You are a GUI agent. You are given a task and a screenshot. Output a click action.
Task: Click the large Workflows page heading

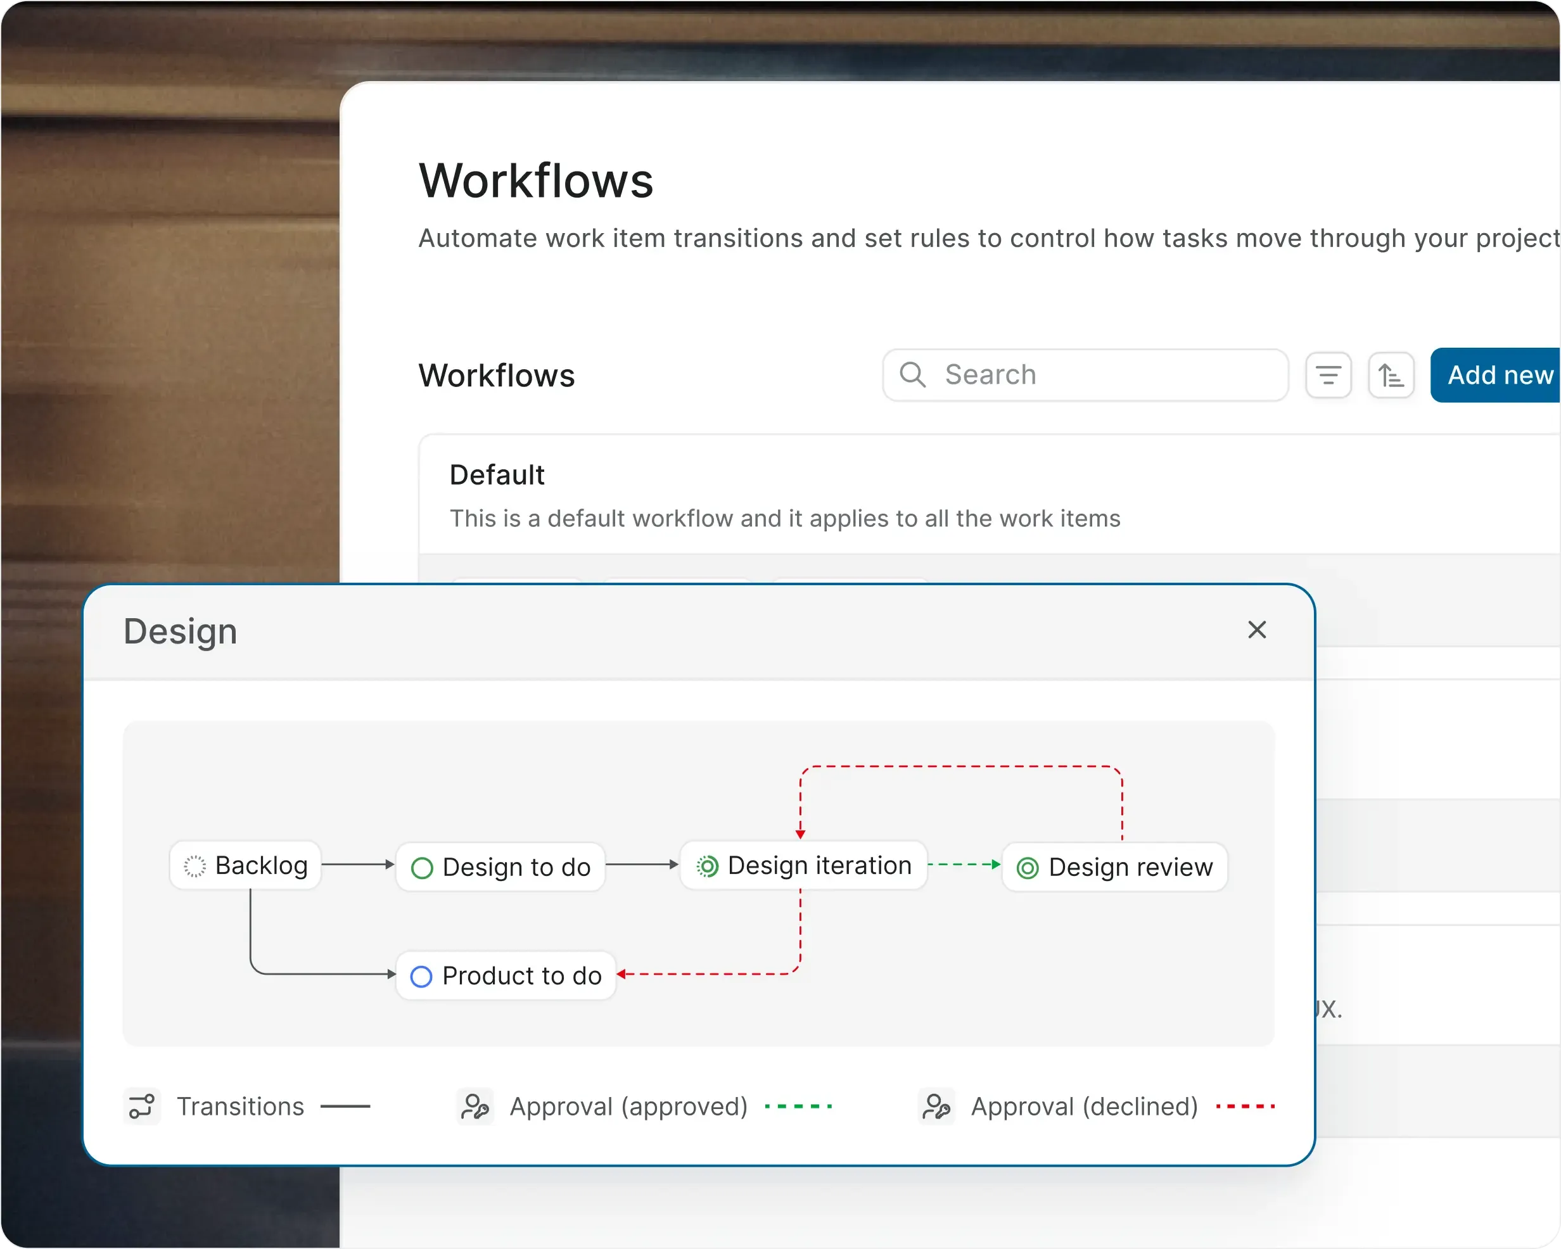(x=536, y=181)
